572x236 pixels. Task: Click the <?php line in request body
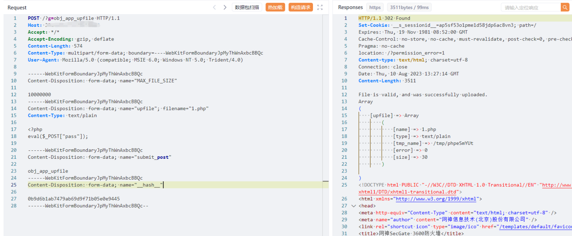35,129
